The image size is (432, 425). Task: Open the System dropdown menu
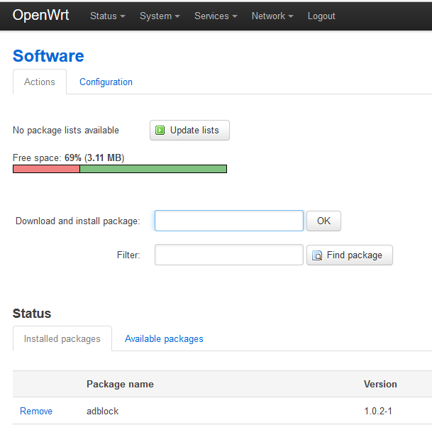160,16
